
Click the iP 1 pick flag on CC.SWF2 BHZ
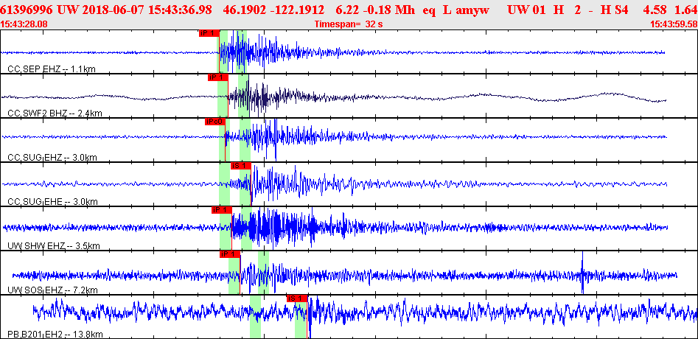[x=217, y=77]
